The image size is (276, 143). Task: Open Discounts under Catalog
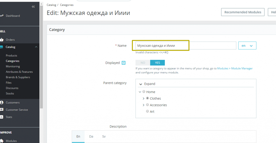12,88
